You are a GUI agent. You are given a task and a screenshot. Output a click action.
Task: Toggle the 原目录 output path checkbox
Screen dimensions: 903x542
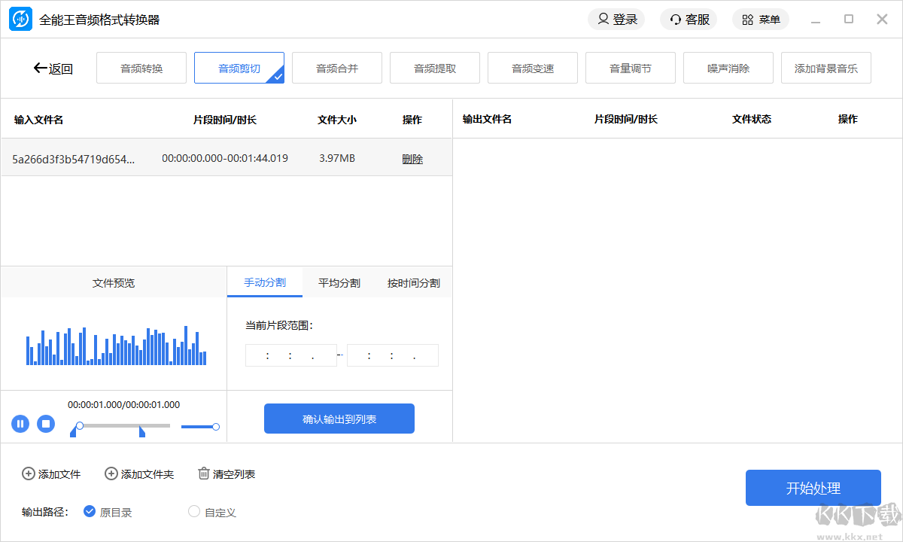tap(90, 511)
